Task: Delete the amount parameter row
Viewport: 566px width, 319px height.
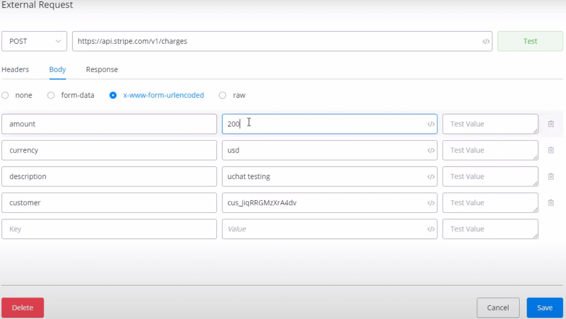Action: pyautogui.click(x=551, y=124)
